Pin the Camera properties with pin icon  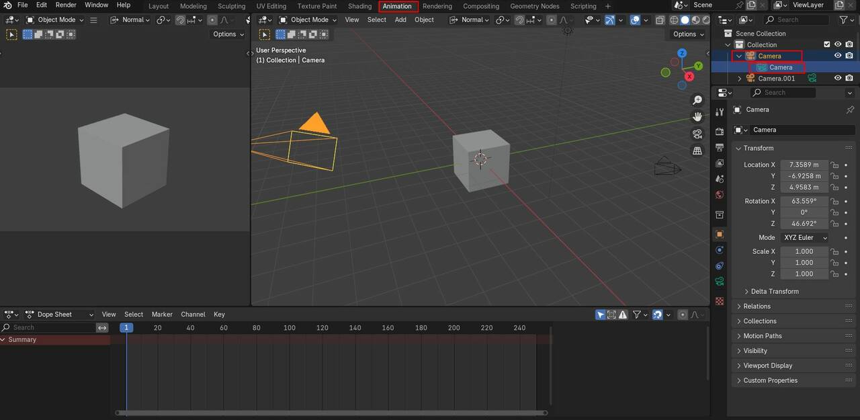pyautogui.click(x=850, y=110)
